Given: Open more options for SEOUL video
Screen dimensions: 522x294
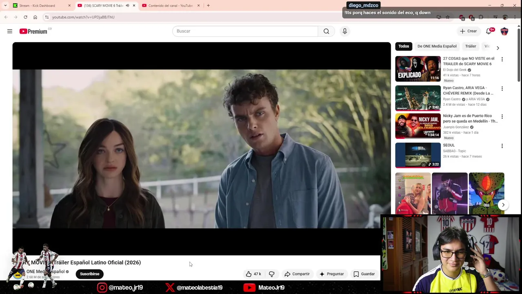Looking at the screenshot, I should (502, 146).
